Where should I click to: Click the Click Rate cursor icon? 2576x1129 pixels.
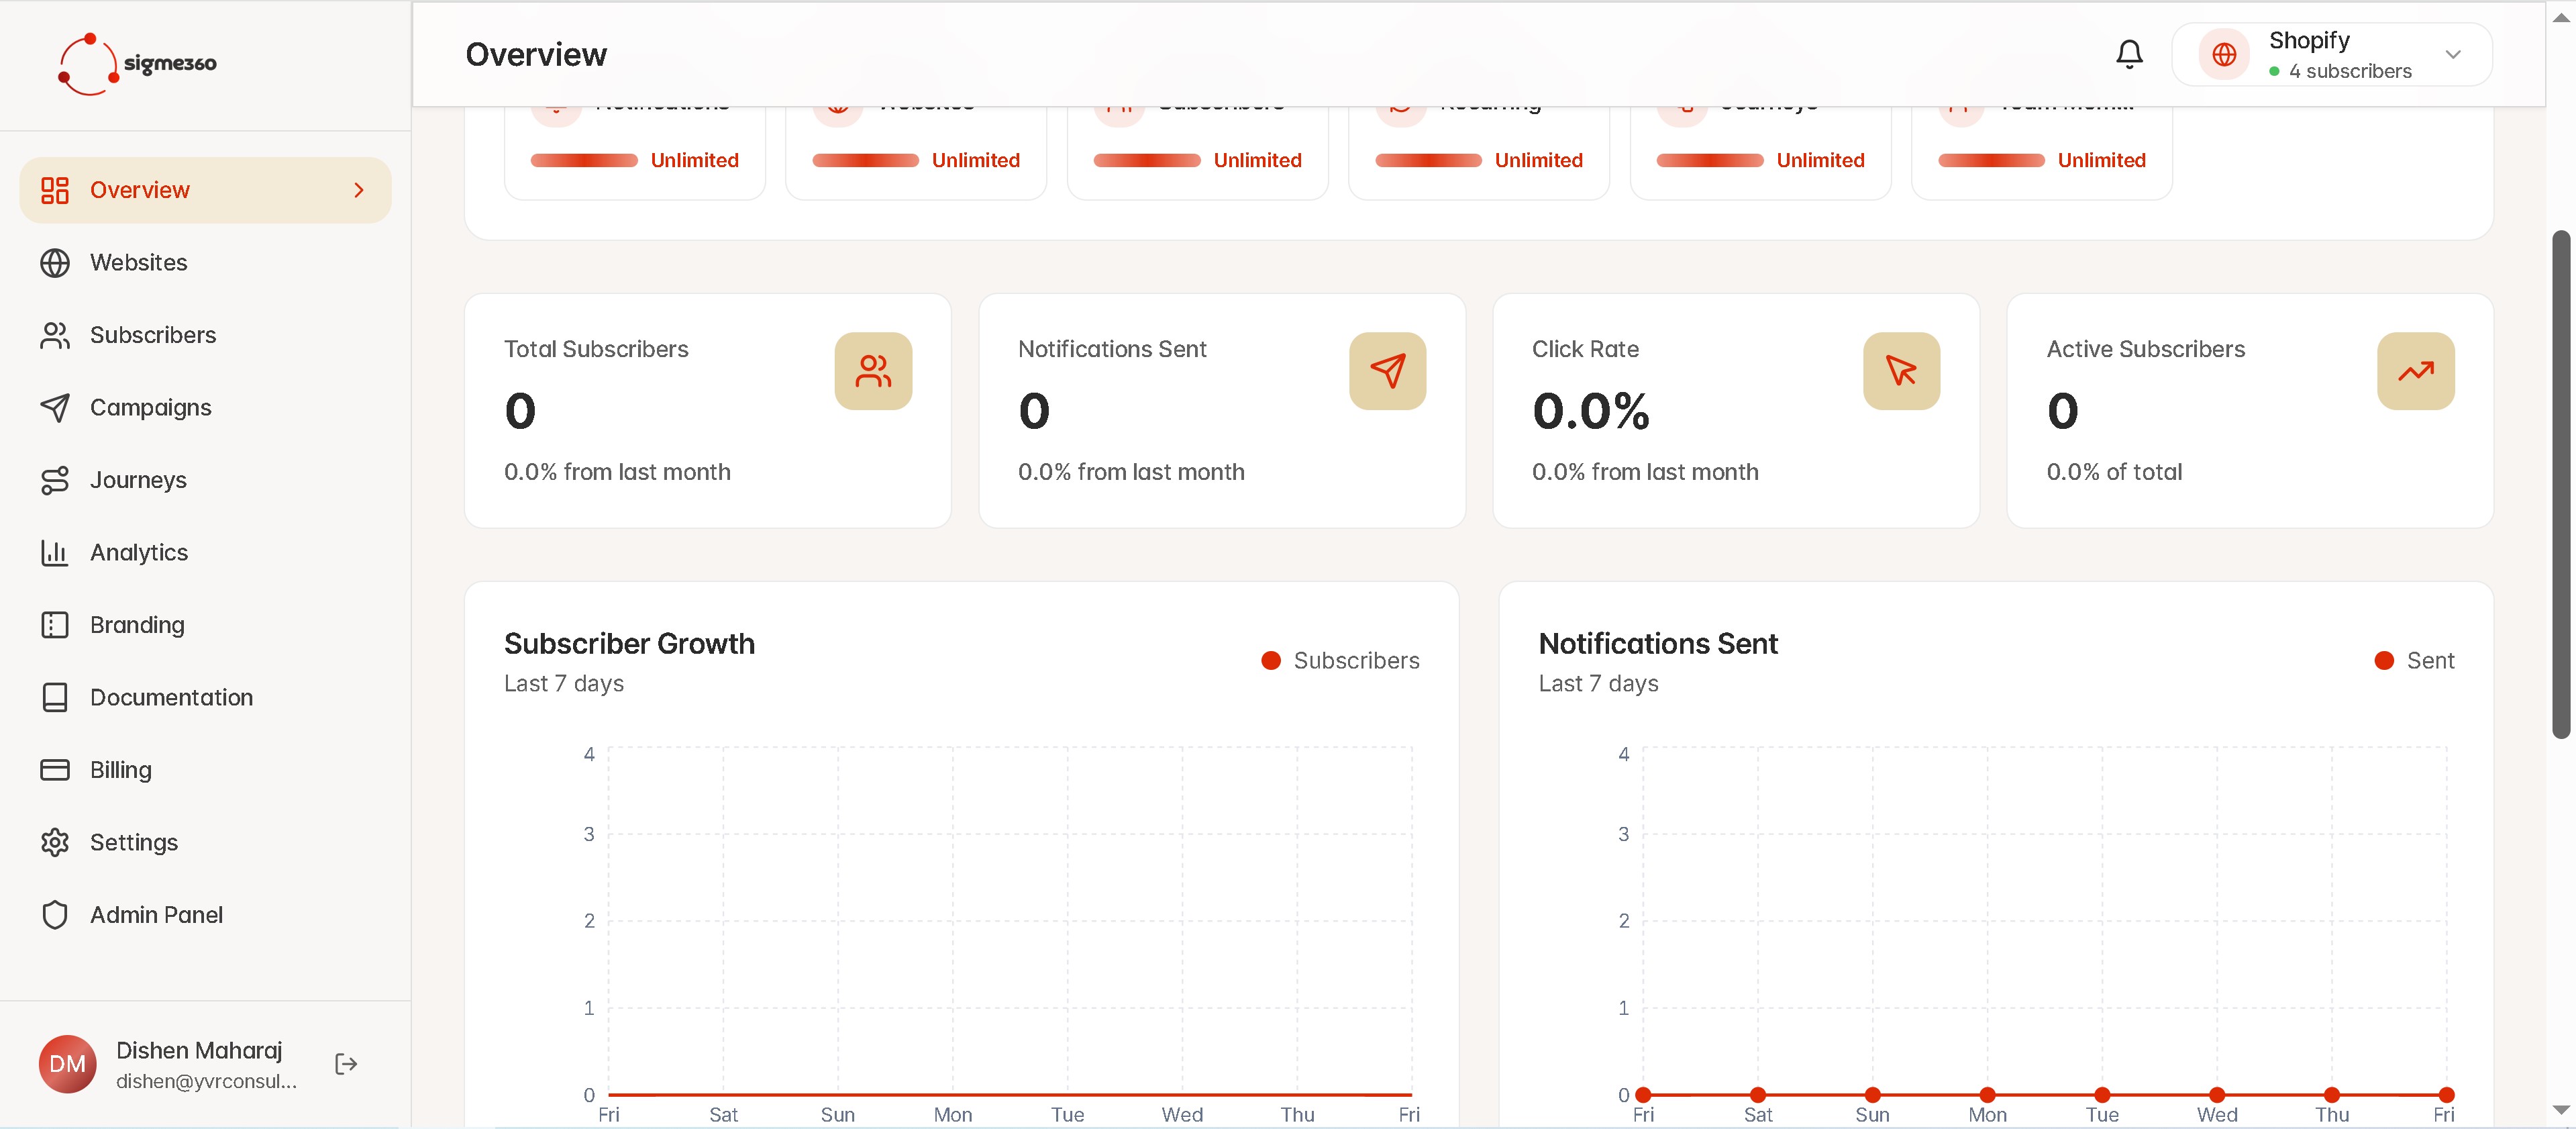[x=1901, y=371]
